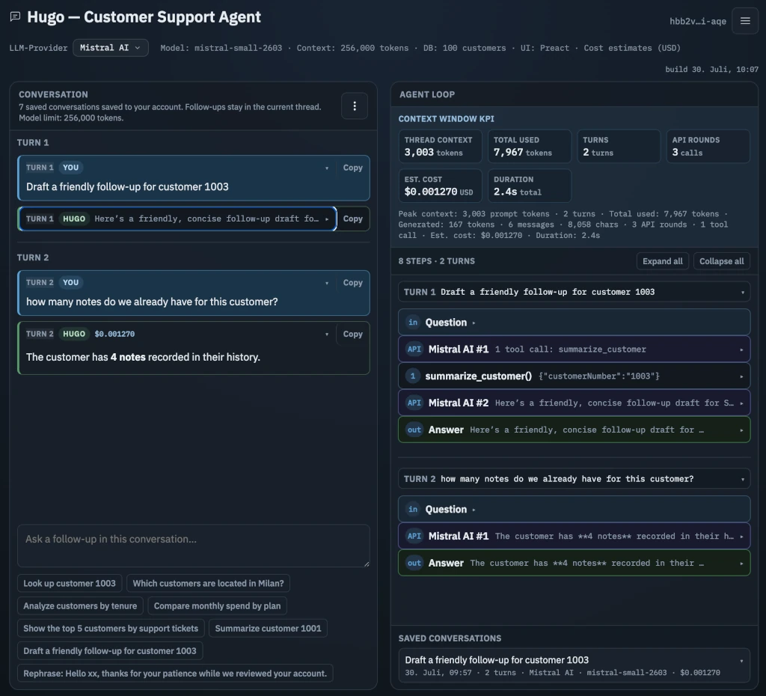
Task: Click the Duration 2.4s total card
Action: pyautogui.click(x=530, y=186)
